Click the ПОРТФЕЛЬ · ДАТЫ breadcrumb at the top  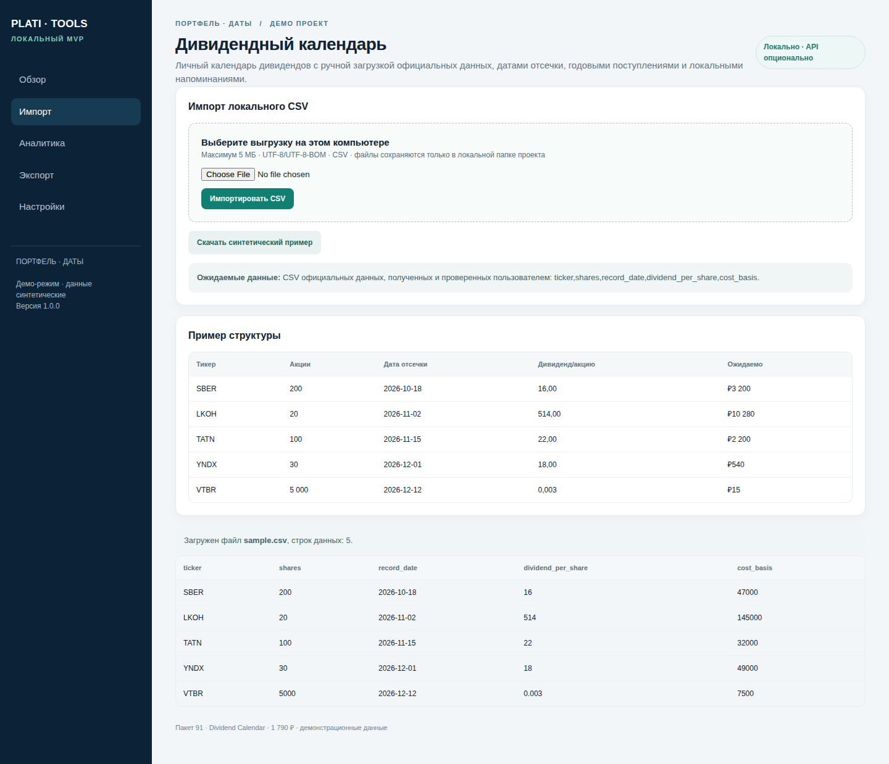click(x=214, y=23)
